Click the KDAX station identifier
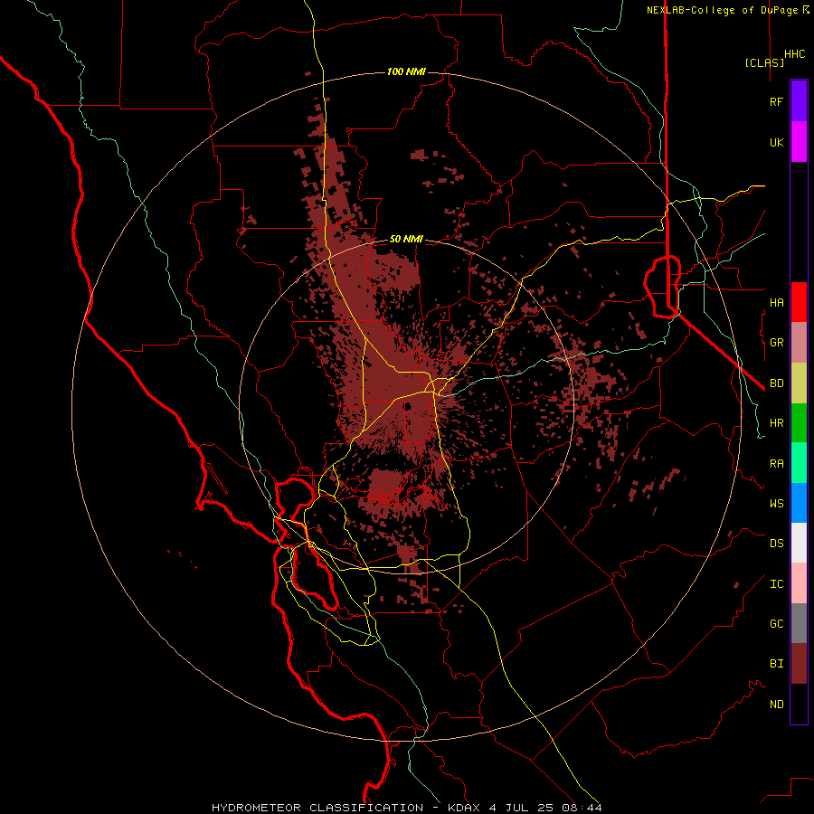 point(465,808)
